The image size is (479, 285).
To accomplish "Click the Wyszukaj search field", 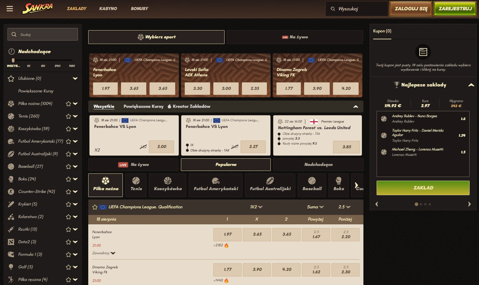I will point(357,9).
